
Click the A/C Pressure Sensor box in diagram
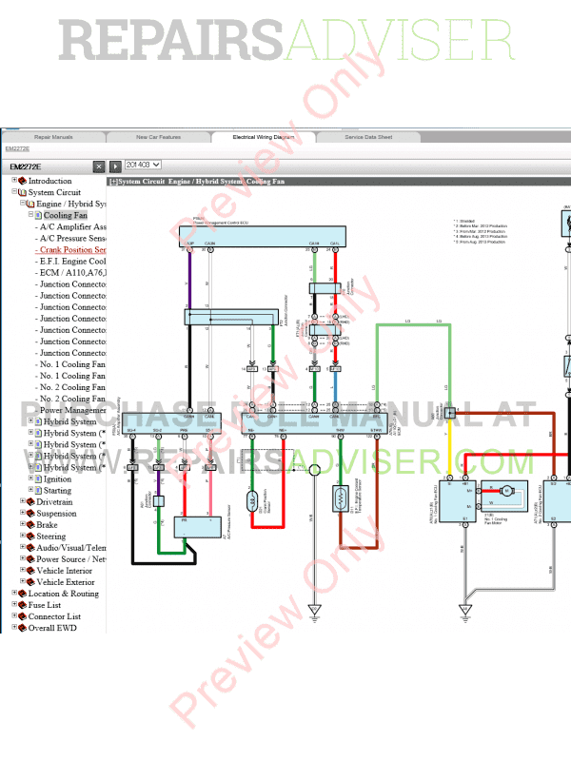click(198, 527)
